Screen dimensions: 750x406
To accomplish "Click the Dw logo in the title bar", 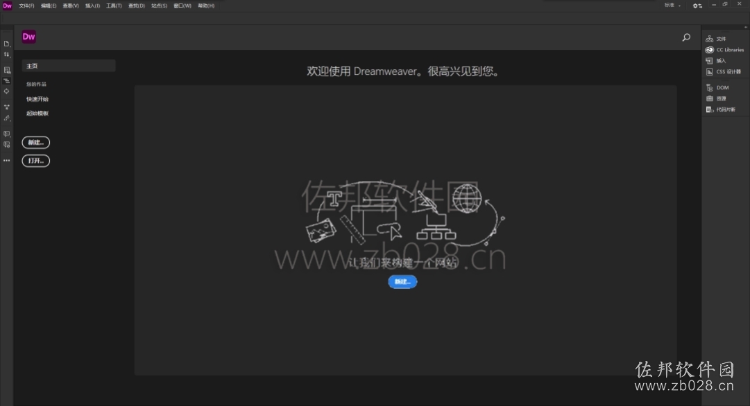I will 7,6.
